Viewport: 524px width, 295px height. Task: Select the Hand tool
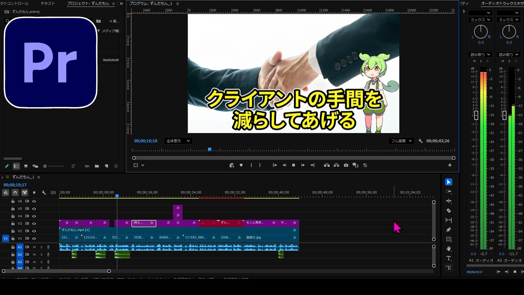(x=449, y=249)
